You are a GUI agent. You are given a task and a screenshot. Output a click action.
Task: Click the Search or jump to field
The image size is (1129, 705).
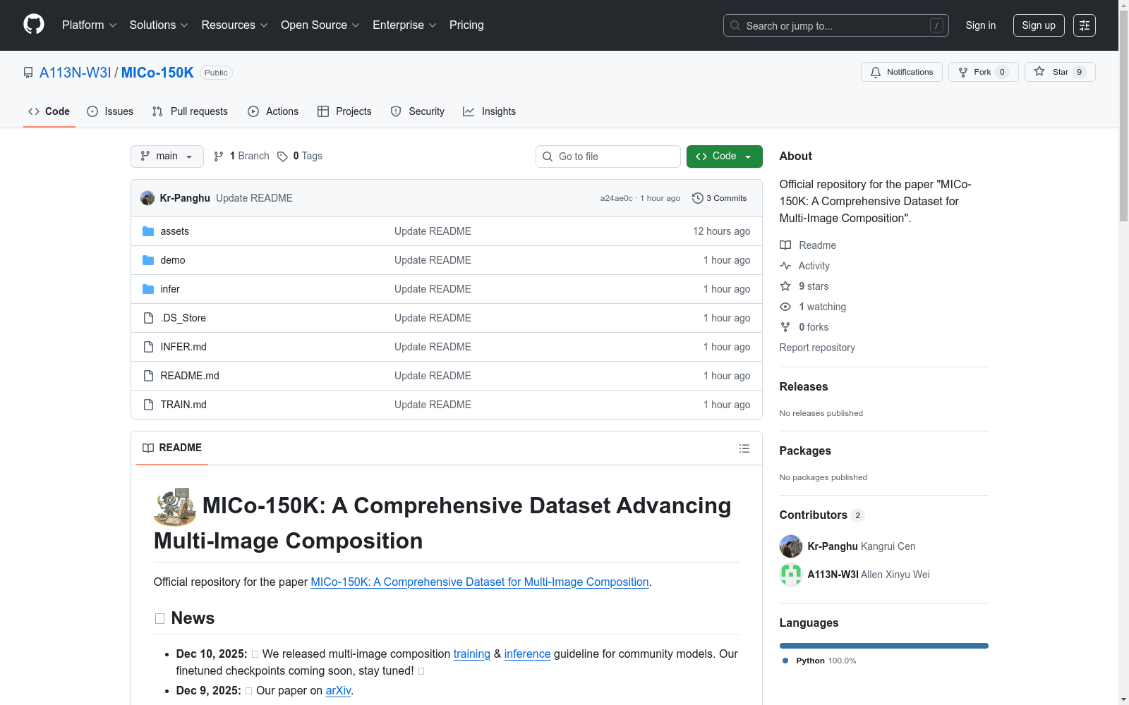(836, 25)
